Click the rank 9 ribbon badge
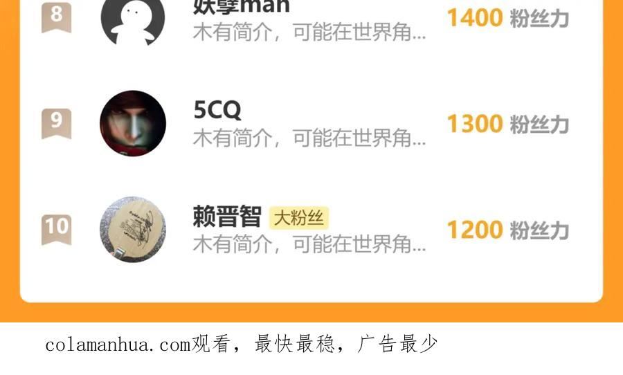The image size is (623, 375). pyautogui.click(x=57, y=124)
